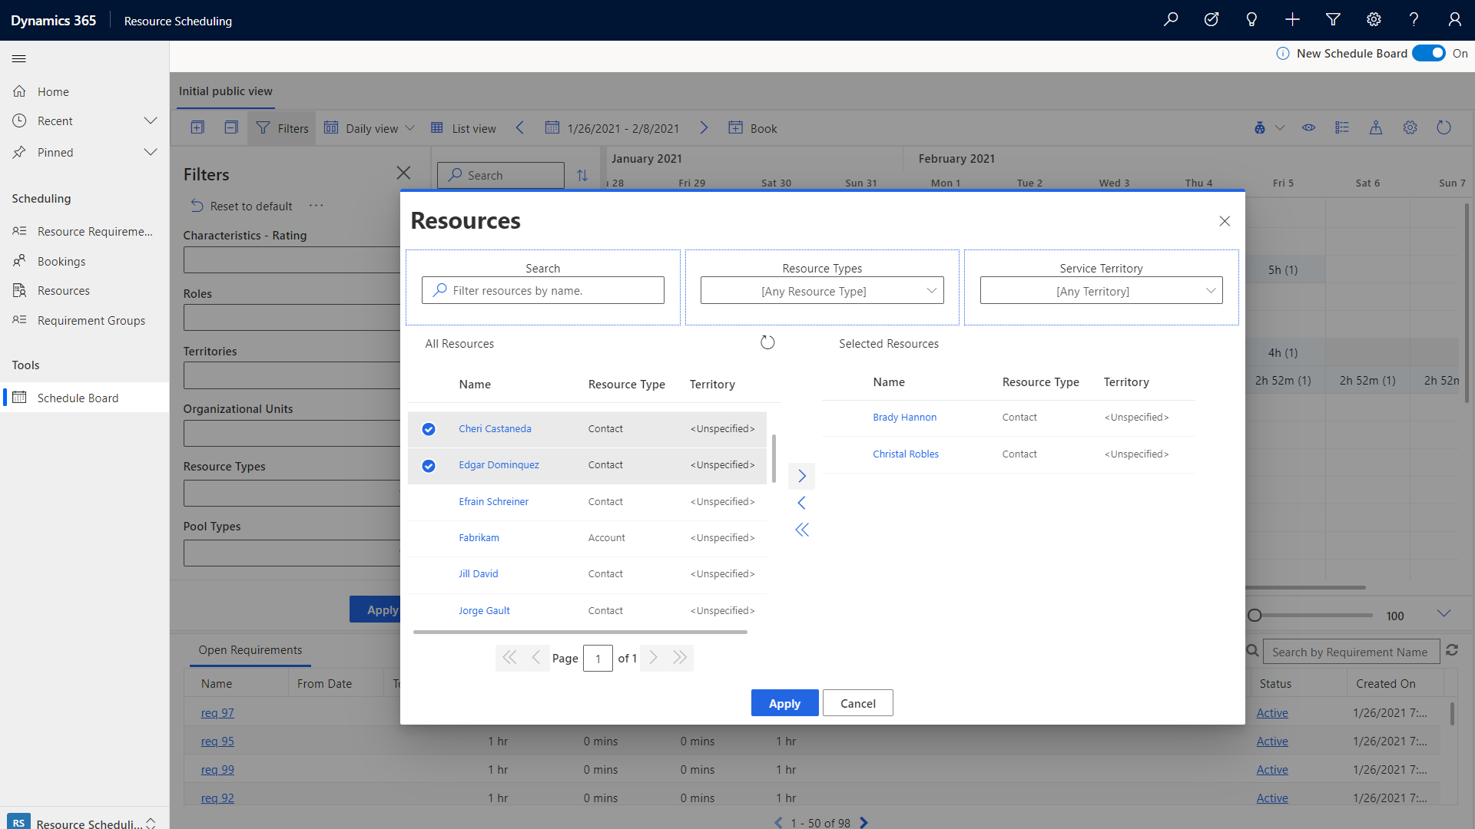Click Apply button to confirm resources
The height and width of the screenshot is (829, 1475).
coord(785,702)
